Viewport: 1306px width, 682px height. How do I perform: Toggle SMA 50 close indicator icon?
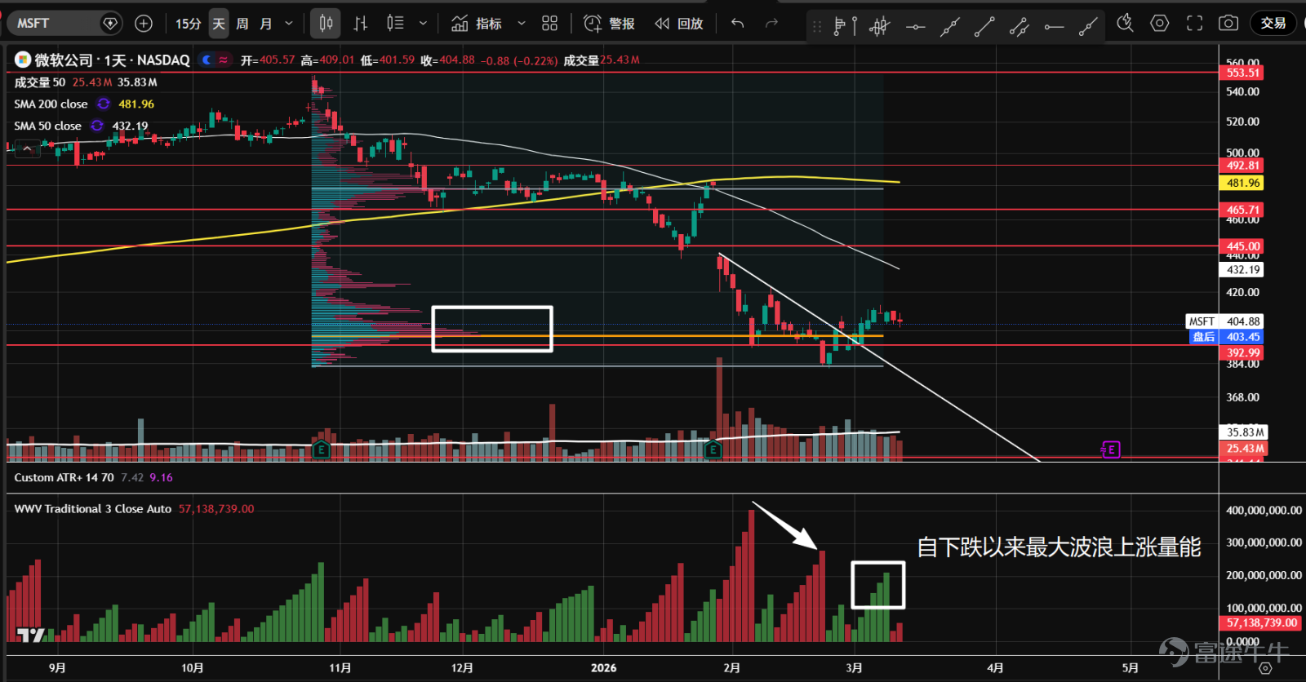point(97,126)
